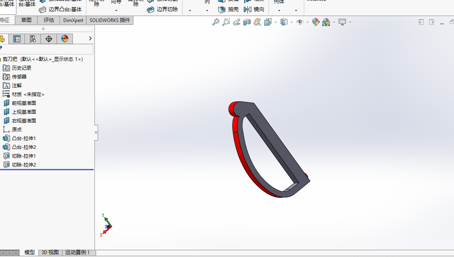Switch to the 评估 evaluate tab

pyautogui.click(x=49, y=20)
